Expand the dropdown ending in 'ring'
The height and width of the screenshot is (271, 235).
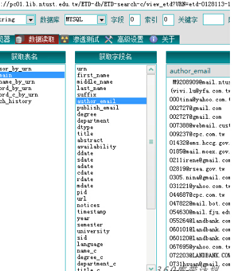31,20
